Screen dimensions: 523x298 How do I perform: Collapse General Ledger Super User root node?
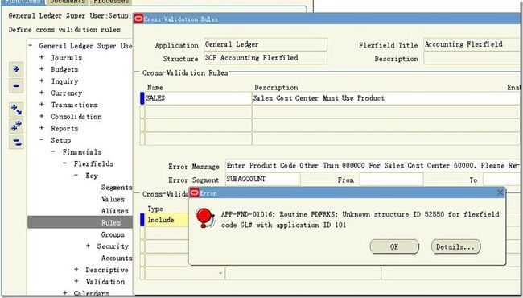[x=31, y=45]
